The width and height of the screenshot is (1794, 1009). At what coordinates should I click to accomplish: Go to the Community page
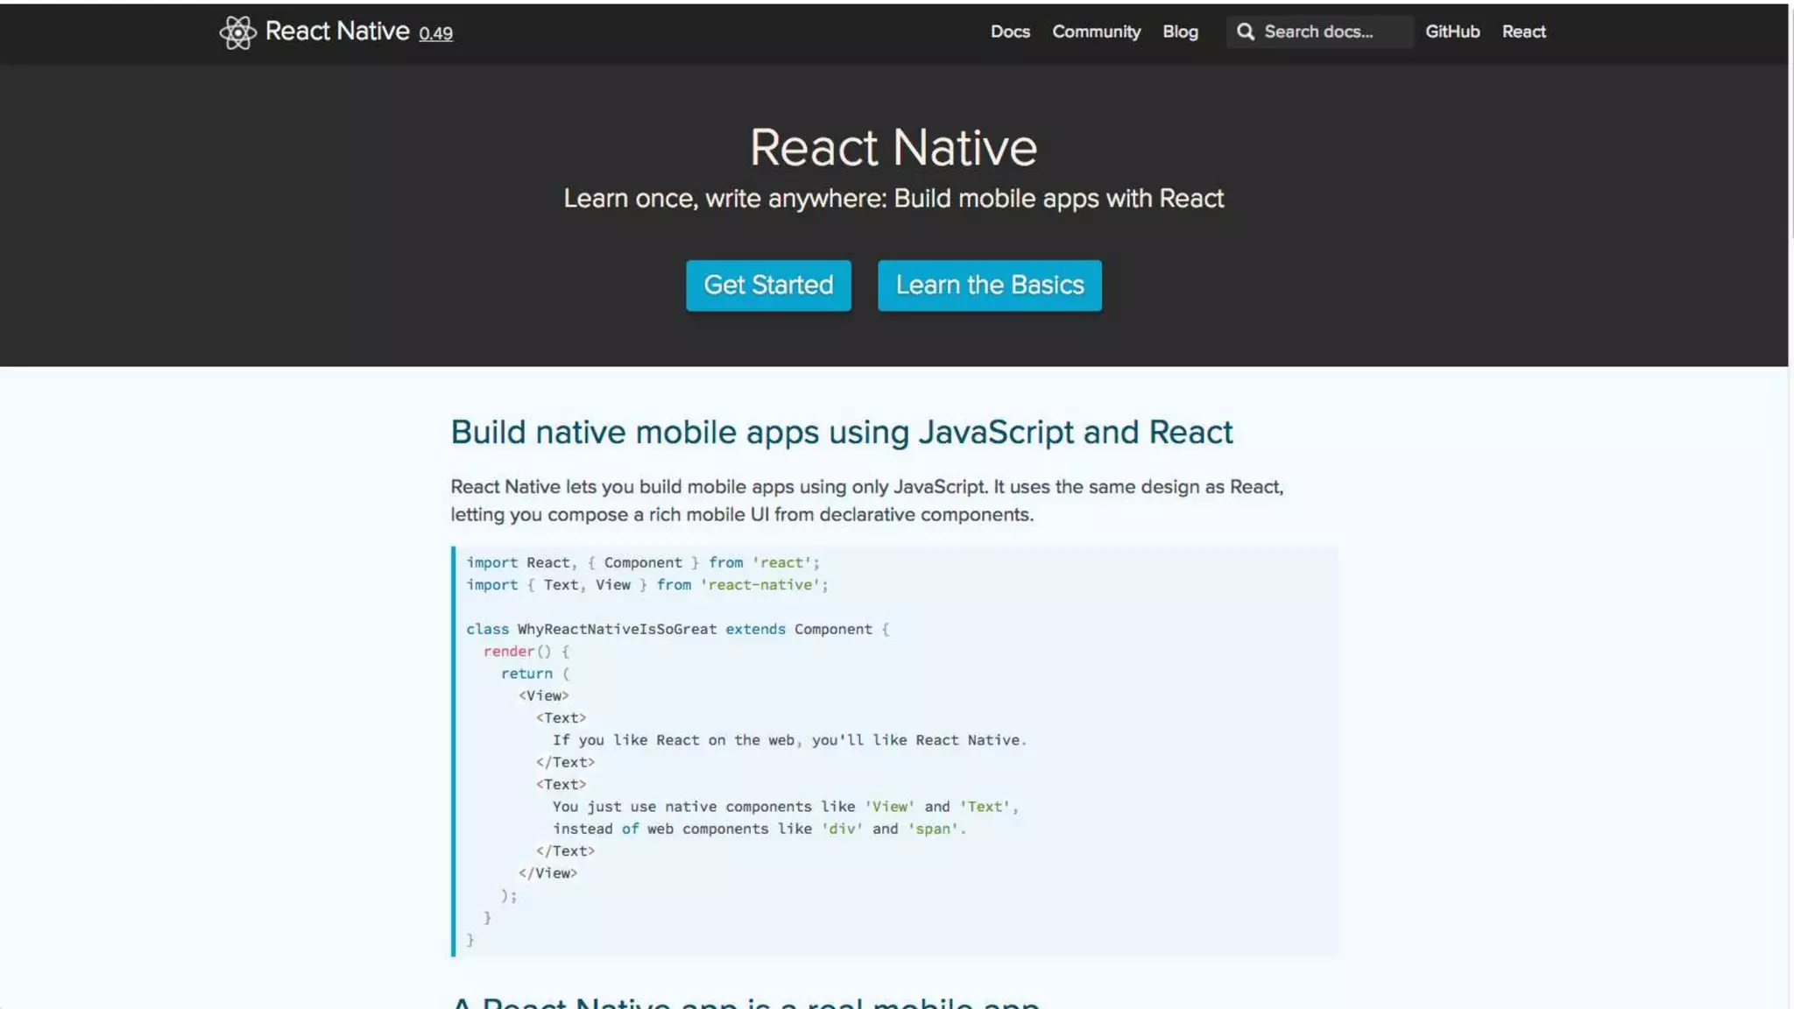click(1096, 32)
